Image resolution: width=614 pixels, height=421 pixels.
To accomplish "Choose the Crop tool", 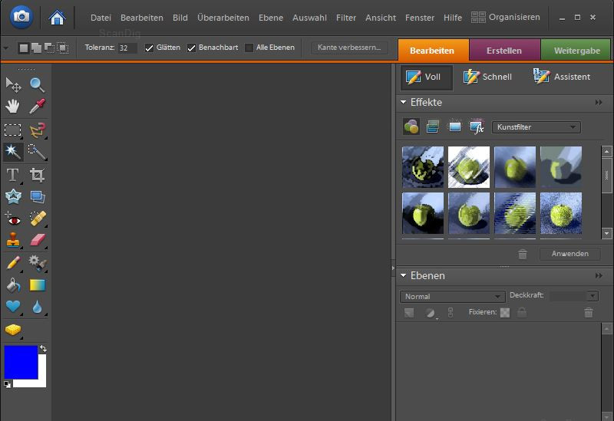I will (x=37, y=175).
